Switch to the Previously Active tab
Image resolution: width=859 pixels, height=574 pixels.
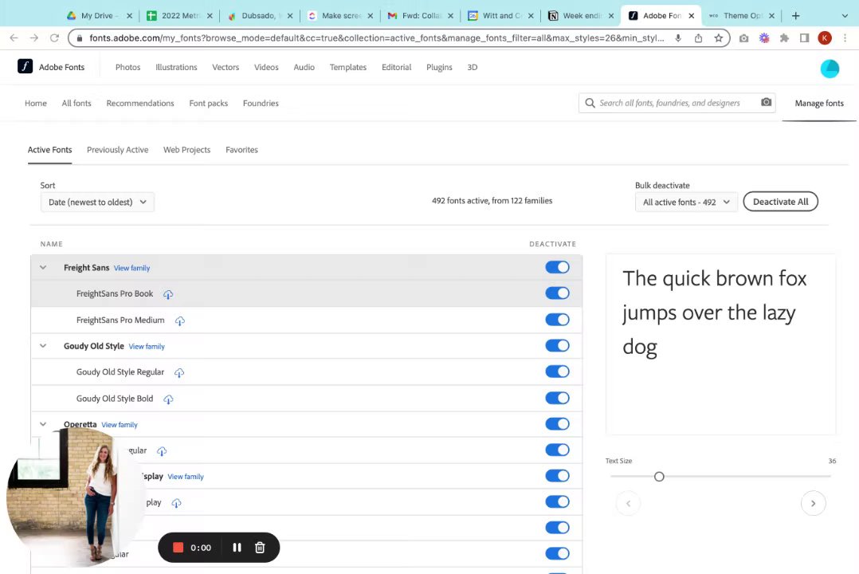point(117,150)
